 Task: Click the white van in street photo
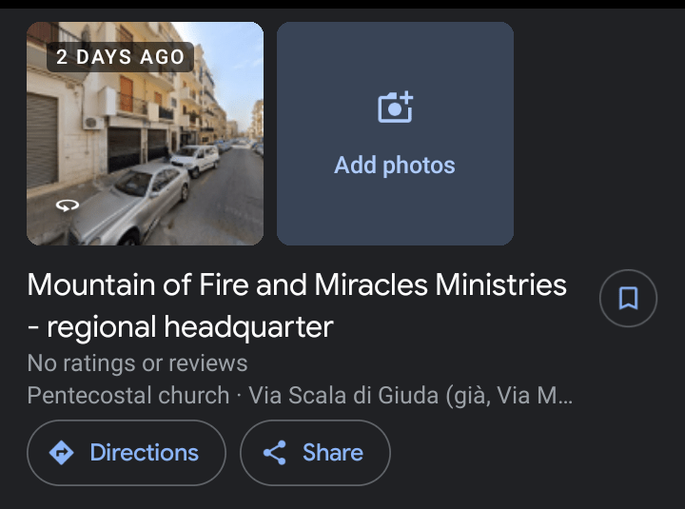[195, 158]
